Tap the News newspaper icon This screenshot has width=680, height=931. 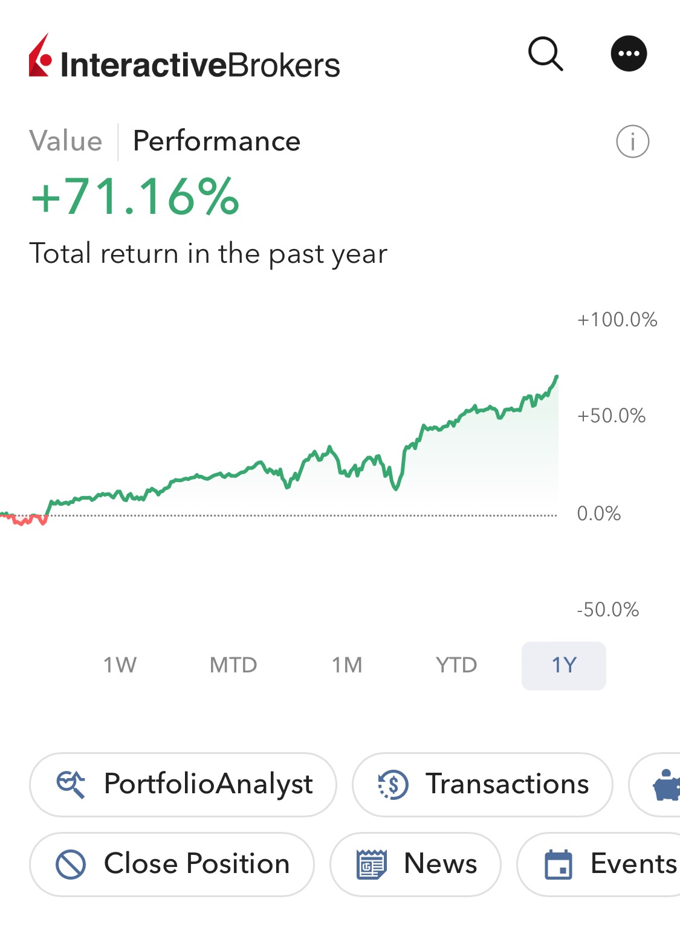point(371,864)
